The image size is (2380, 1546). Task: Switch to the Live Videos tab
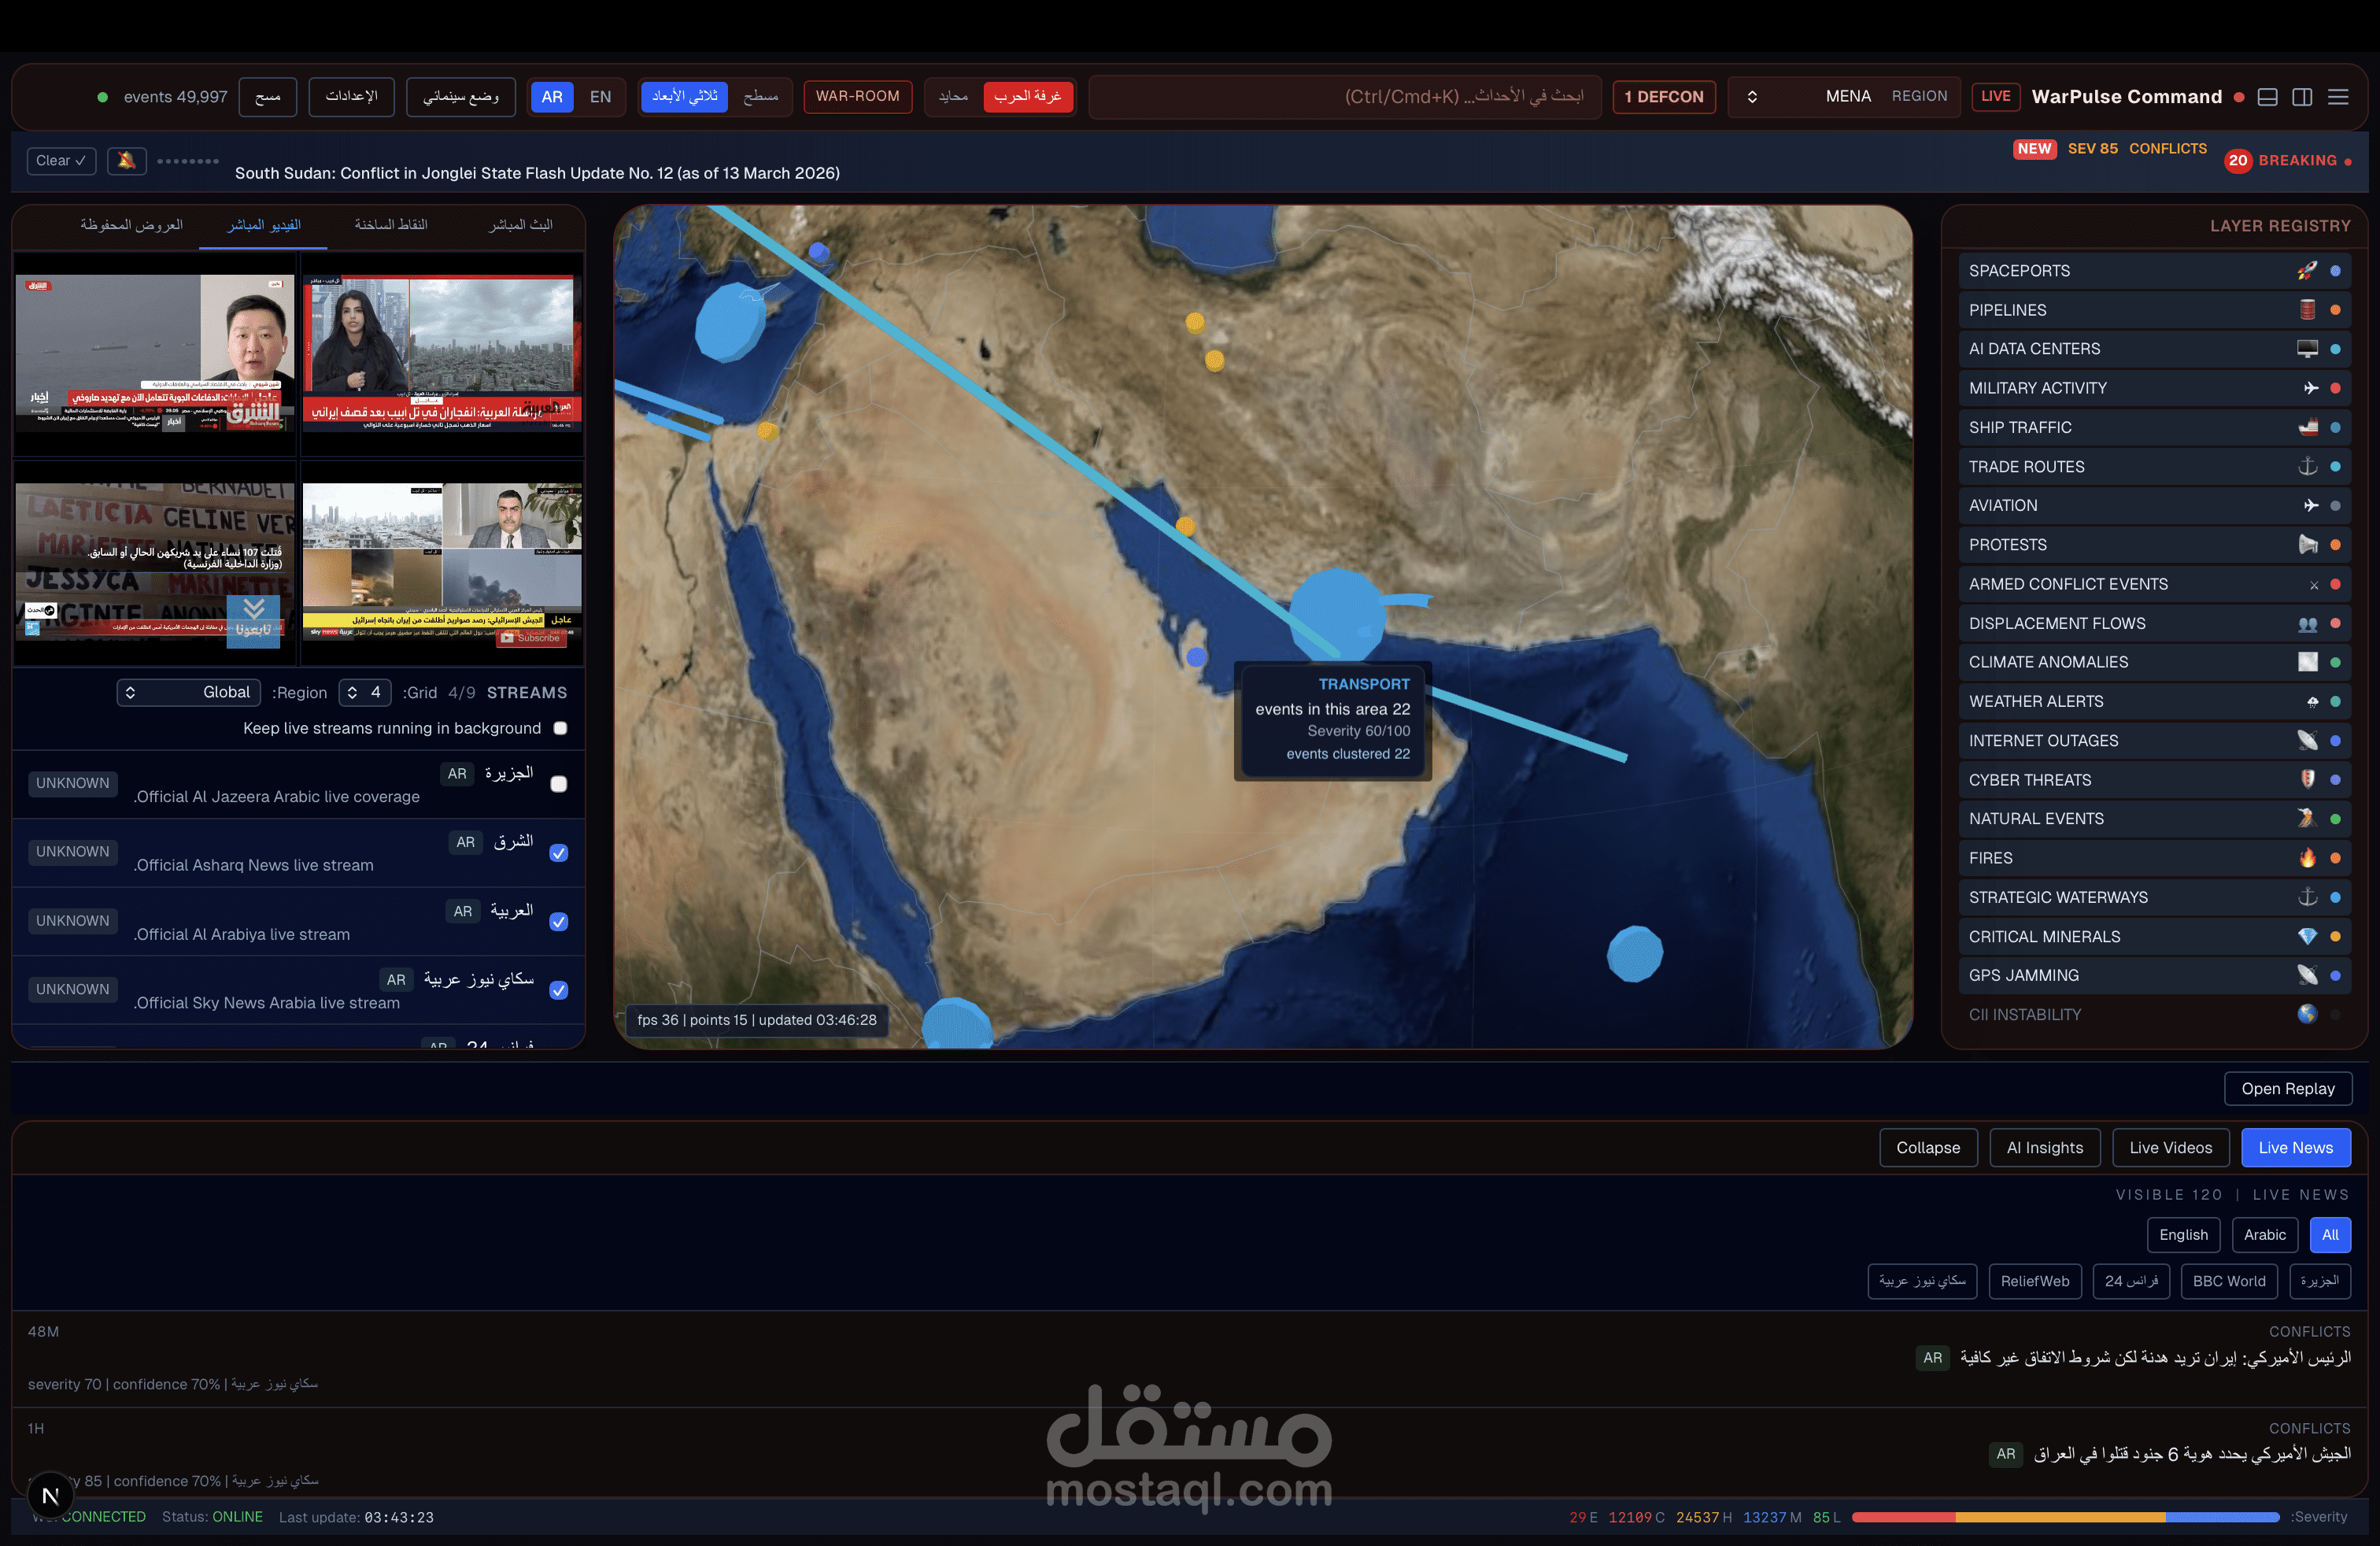click(2170, 1148)
